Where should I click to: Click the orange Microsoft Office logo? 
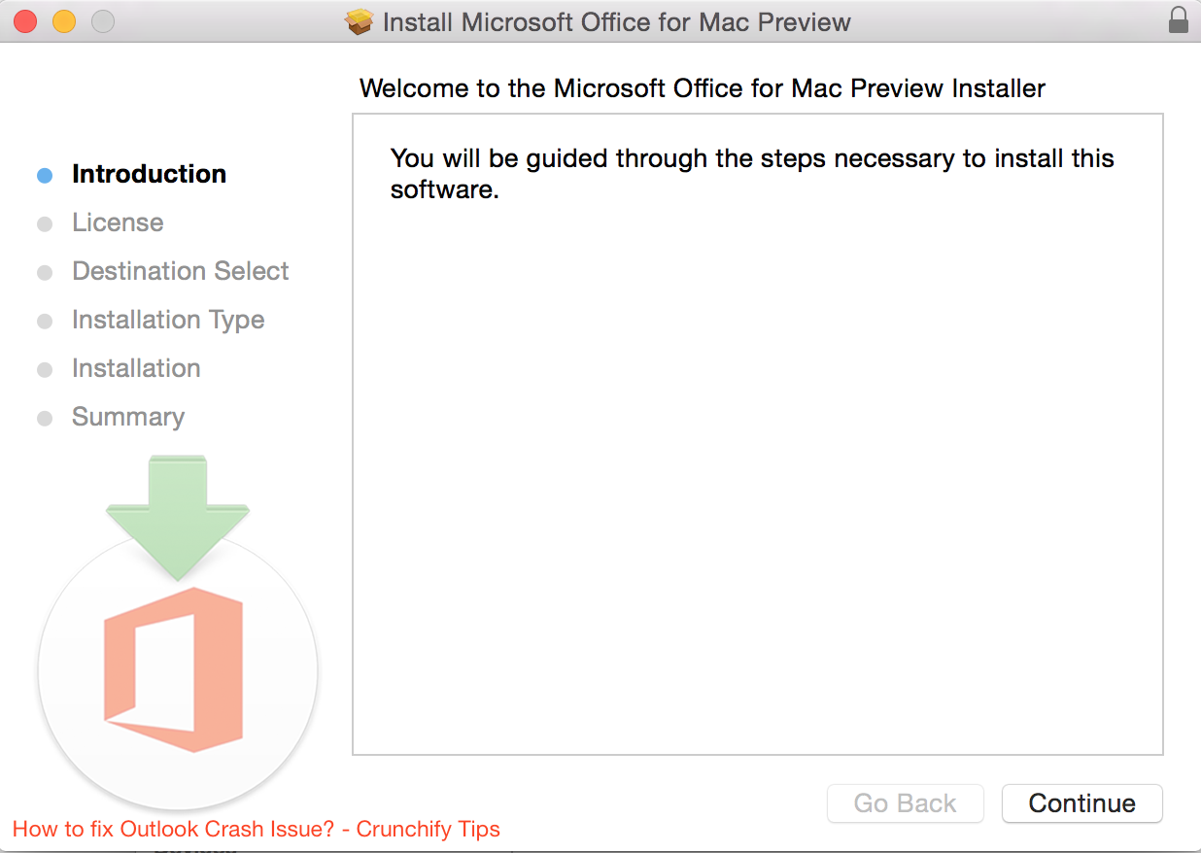point(175,669)
